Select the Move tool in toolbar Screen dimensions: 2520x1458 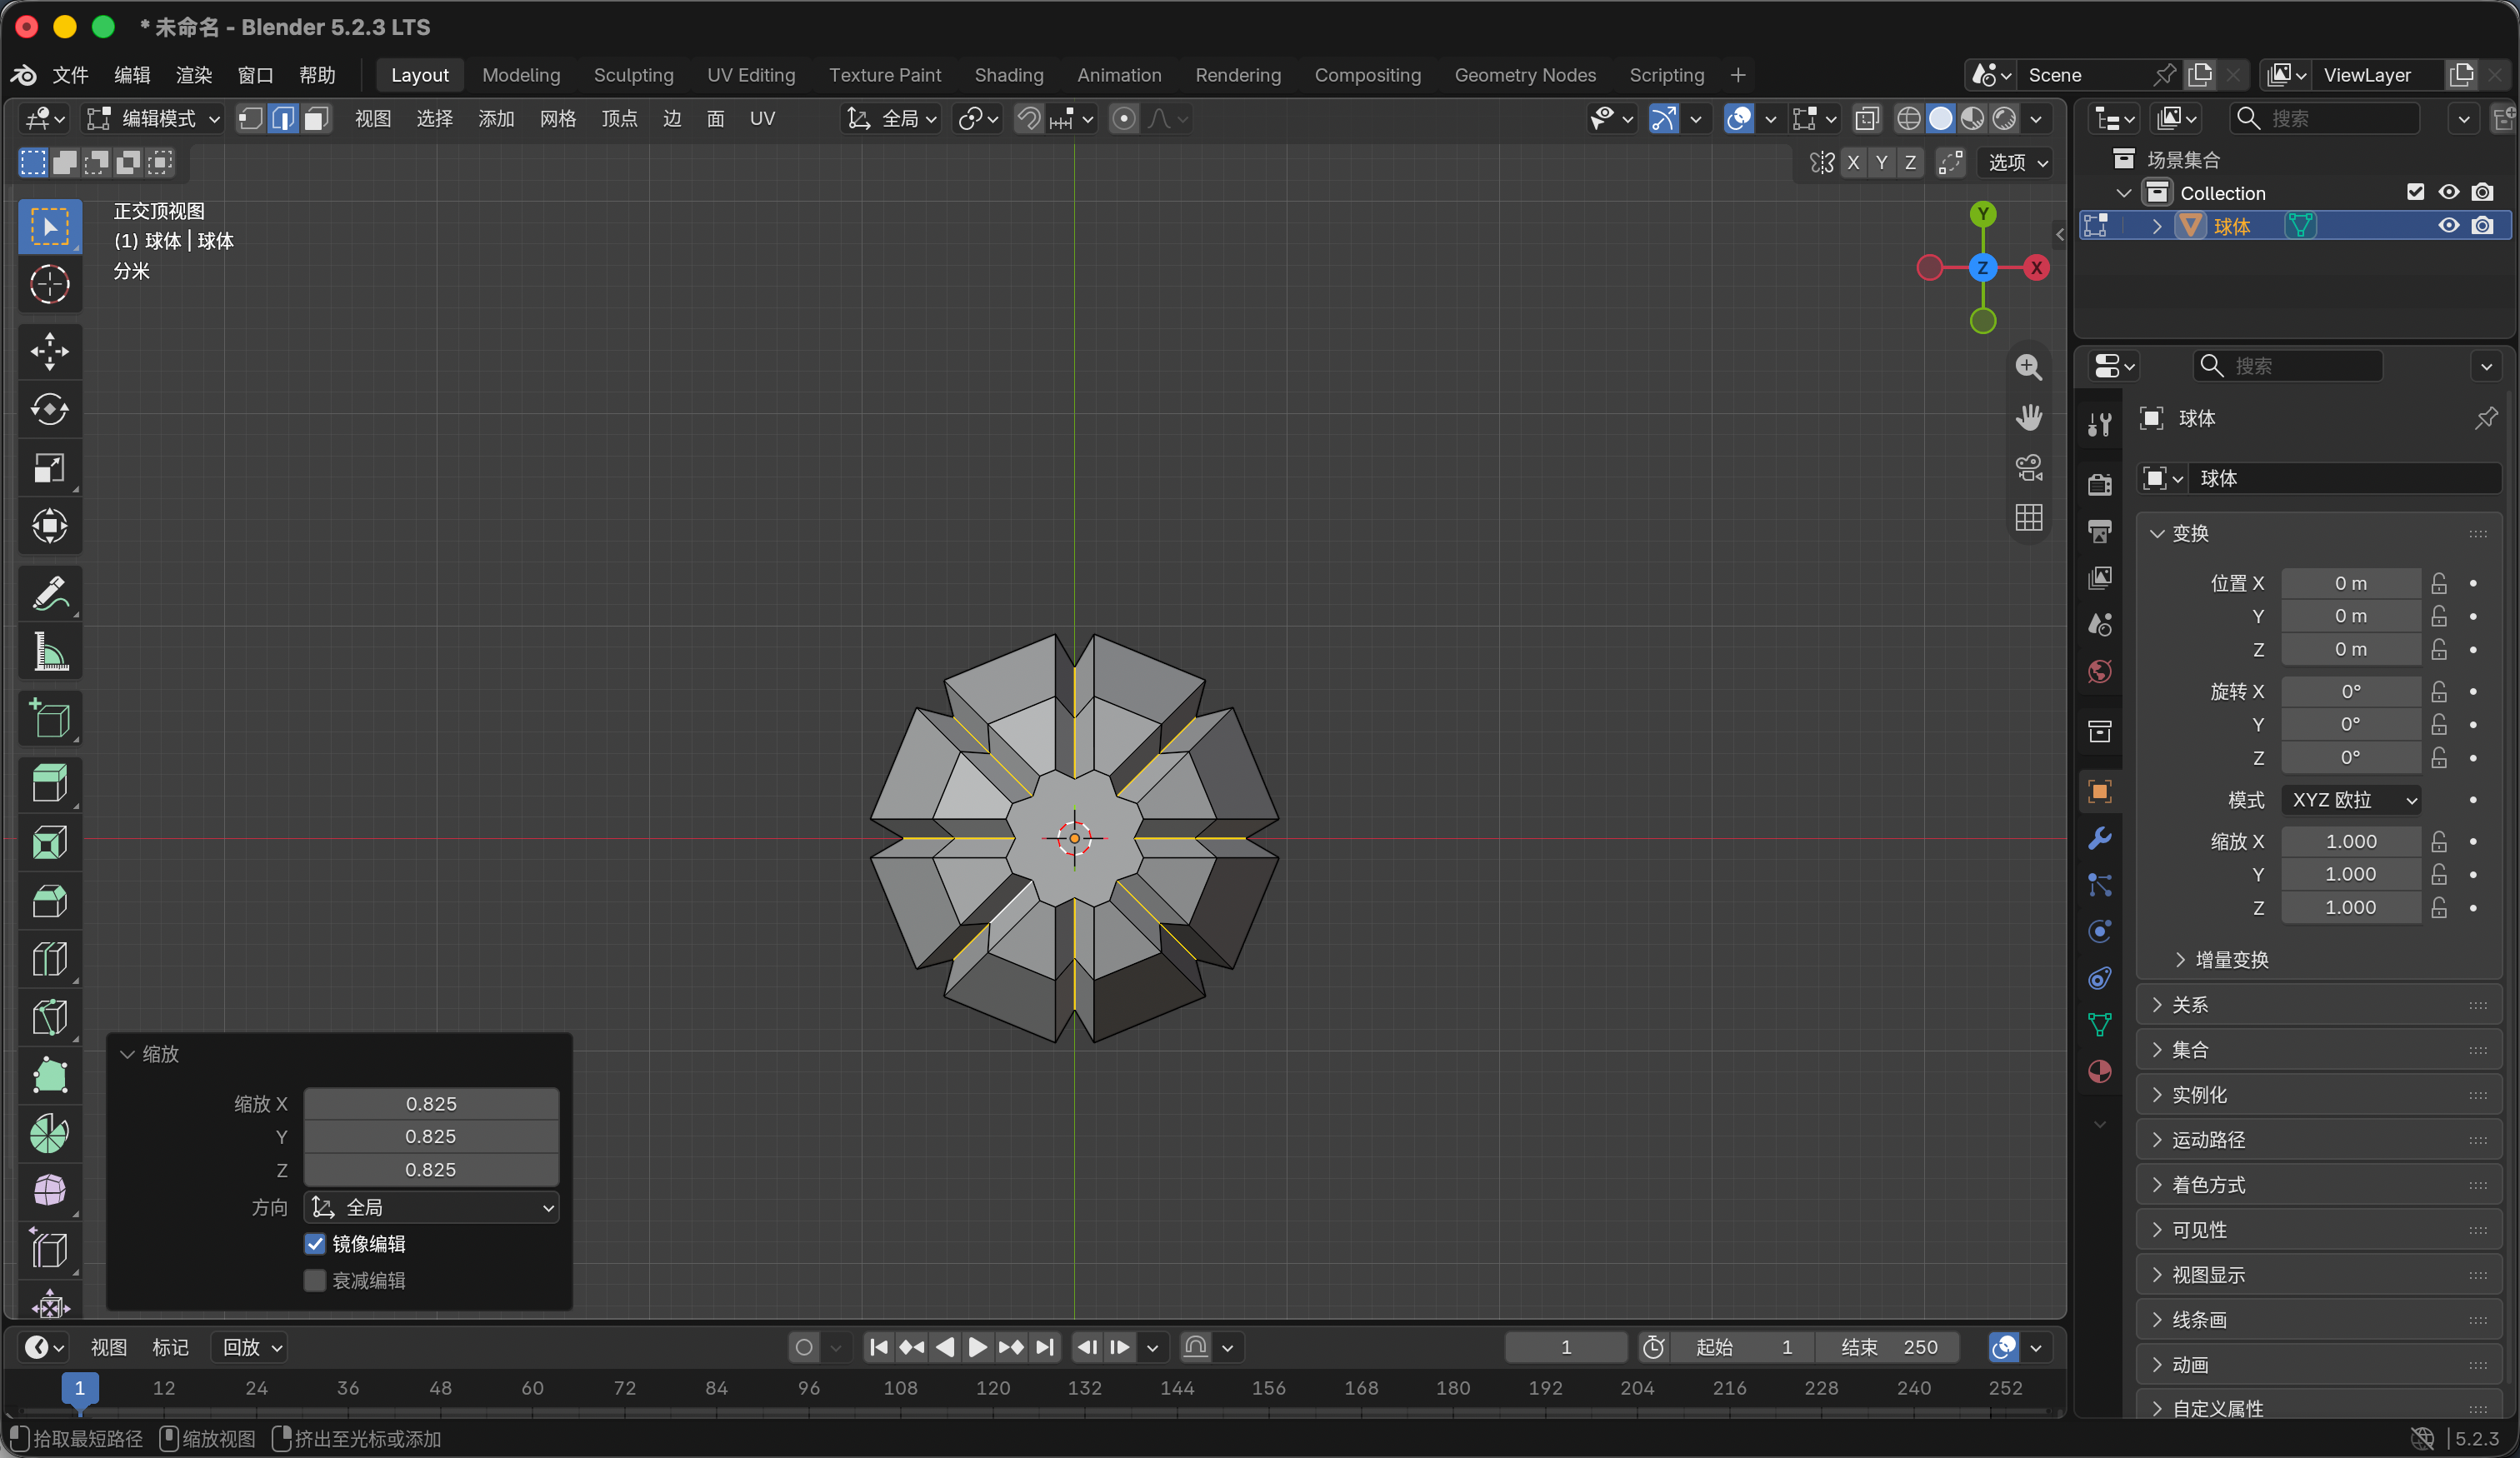(x=49, y=351)
